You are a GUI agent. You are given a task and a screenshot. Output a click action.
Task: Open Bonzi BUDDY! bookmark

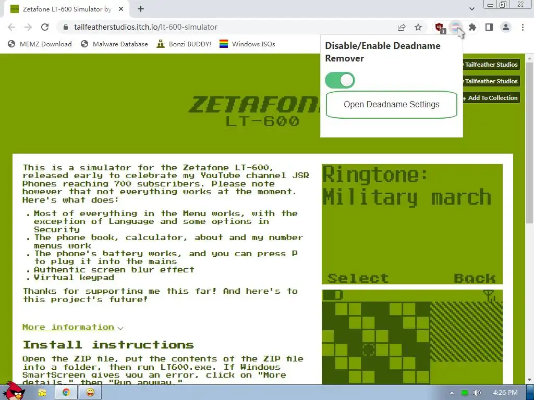coord(184,44)
